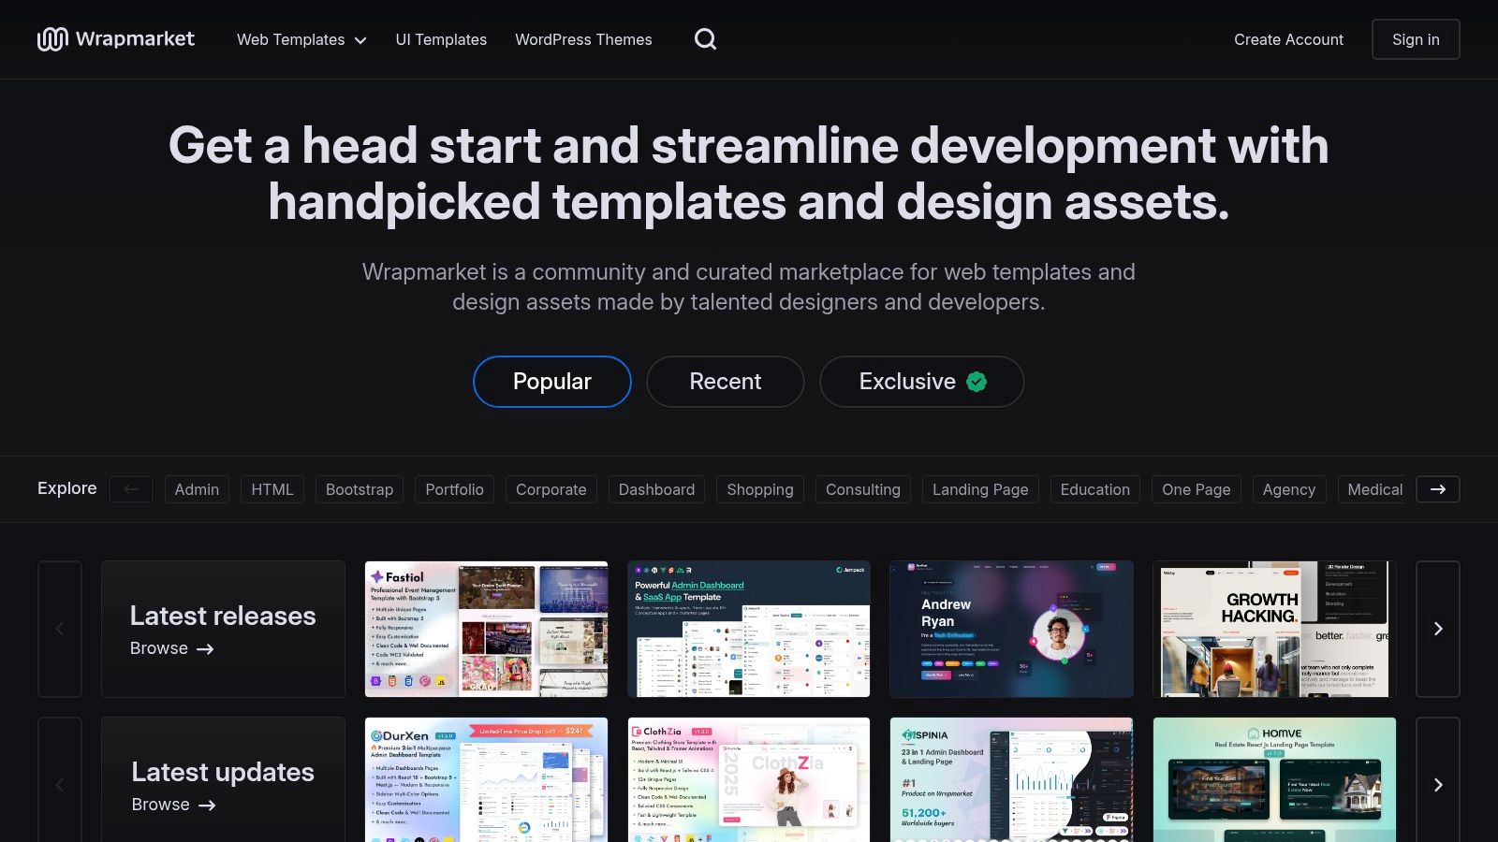Select the Recent tab
The image size is (1498, 842).
click(x=726, y=382)
